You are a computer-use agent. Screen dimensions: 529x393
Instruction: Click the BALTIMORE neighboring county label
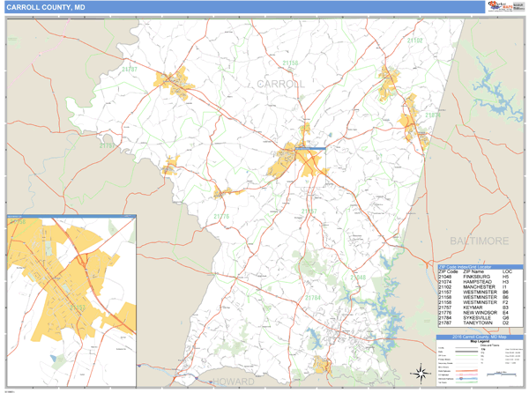click(481, 240)
